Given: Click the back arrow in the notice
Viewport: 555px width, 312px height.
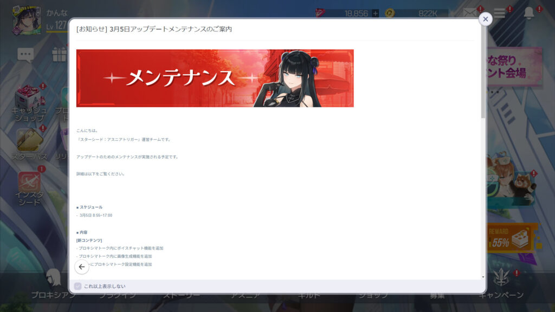Looking at the screenshot, I should click(81, 266).
